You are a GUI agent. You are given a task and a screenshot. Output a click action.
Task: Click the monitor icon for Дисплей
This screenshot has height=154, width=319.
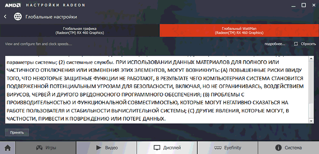[x=157, y=148]
